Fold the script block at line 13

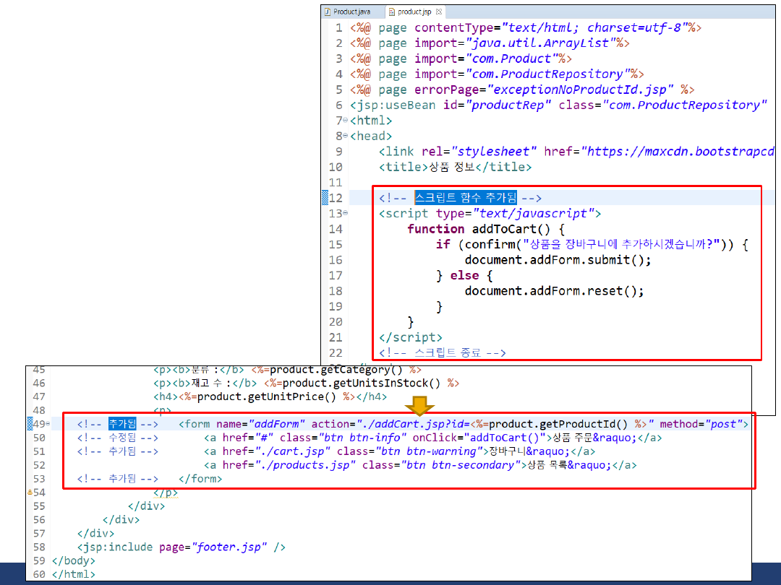tap(345, 214)
